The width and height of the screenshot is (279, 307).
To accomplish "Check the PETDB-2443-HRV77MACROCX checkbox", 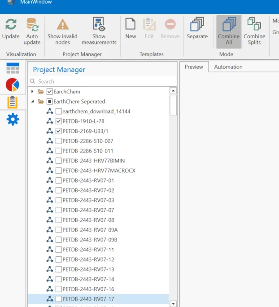I will [x=58, y=171].
